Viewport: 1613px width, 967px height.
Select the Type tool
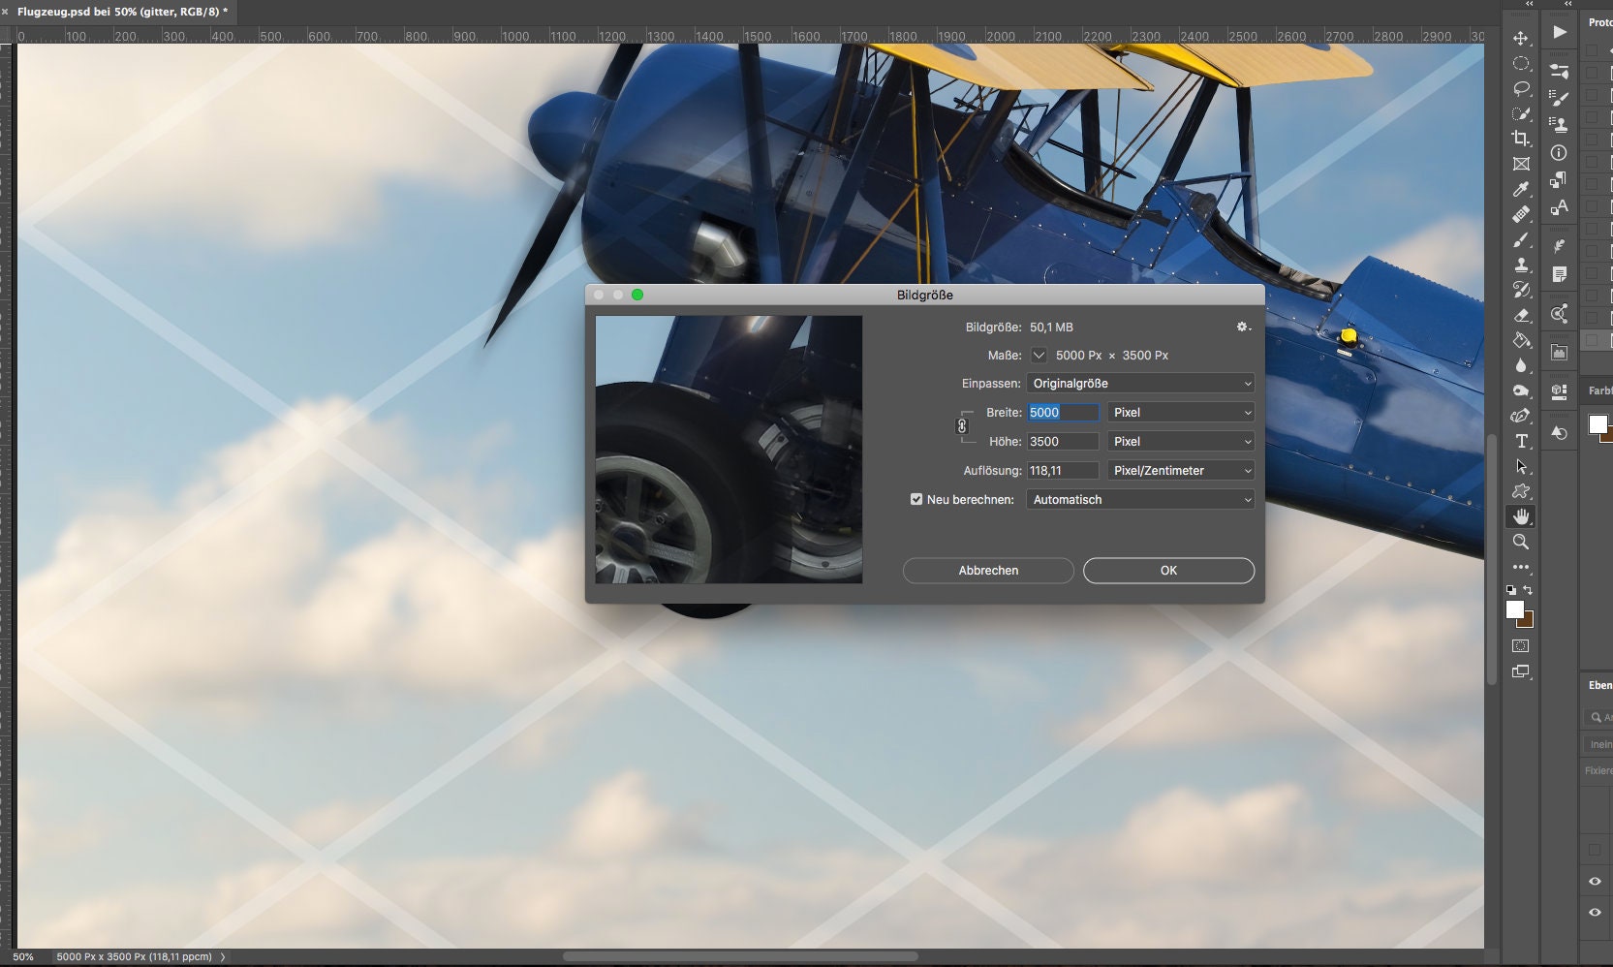pyautogui.click(x=1521, y=440)
